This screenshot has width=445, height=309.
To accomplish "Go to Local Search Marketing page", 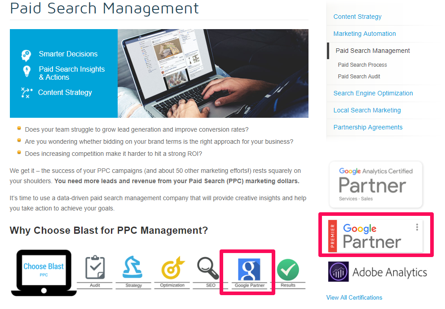I will pos(367,110).
